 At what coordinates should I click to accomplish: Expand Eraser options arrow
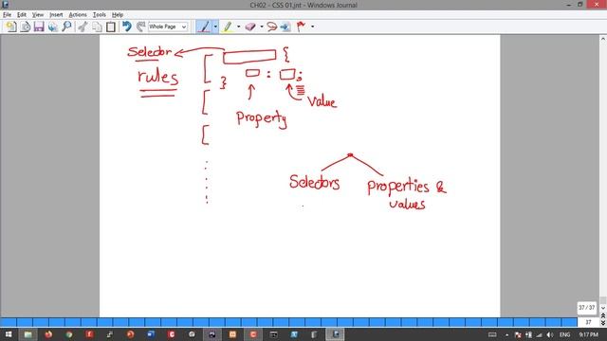tap(262, 27)
